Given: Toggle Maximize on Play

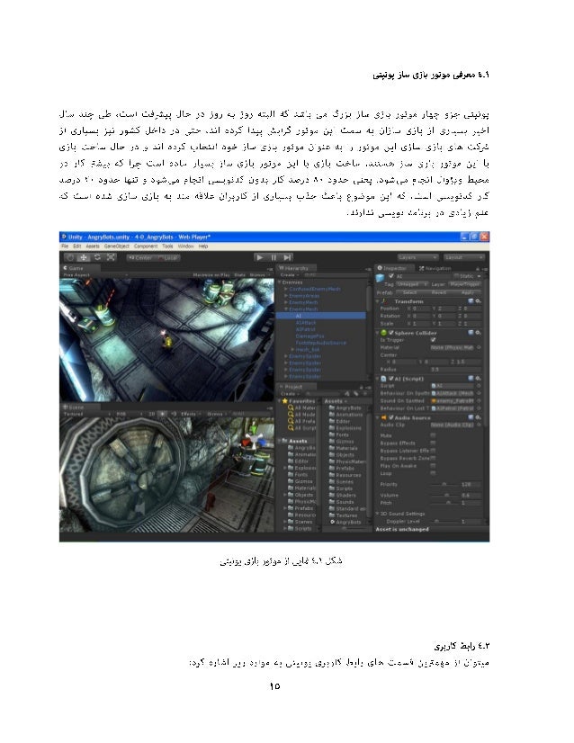Looking at the screenshot, I should click(x=211, y=275).
